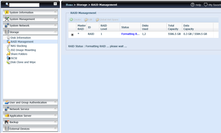The width and height of the screenshot is (221, 133).
Task: Collapse the Storage section
Action: (x=55, y=32)
